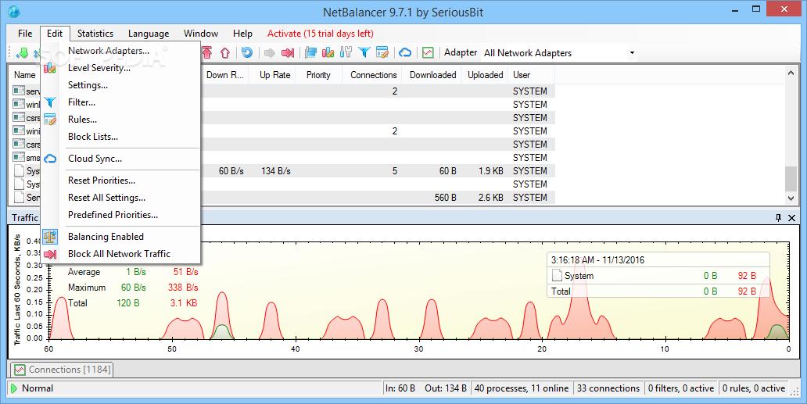Select Cloud Sync... in the Edit menu
Screen dimensions: 807x404
coord(95,159)
